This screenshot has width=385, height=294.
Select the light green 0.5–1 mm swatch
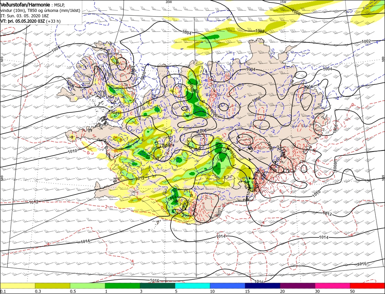coord(88,286)
